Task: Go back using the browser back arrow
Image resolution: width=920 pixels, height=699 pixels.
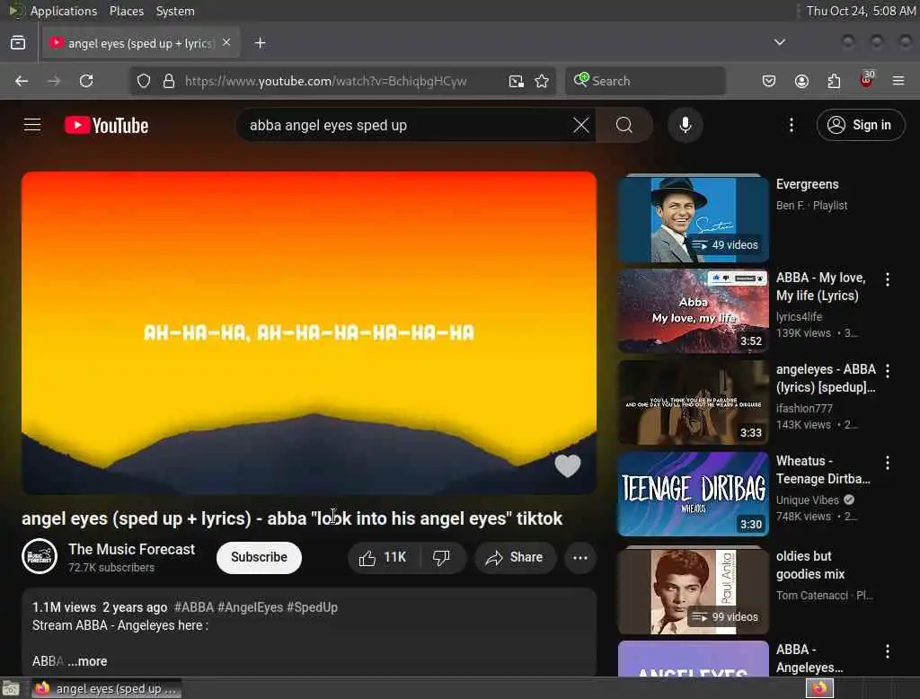Action: coord(22,81)
